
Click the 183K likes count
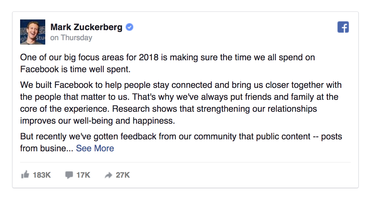[x=42, y=175]
